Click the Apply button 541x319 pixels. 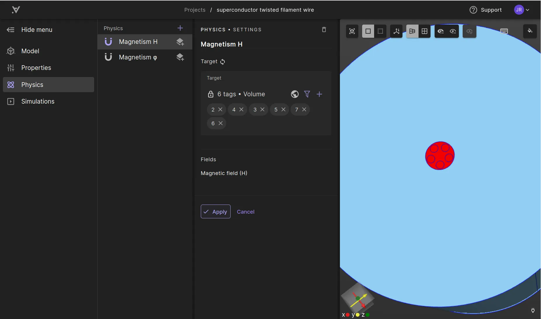pos(216,212)
